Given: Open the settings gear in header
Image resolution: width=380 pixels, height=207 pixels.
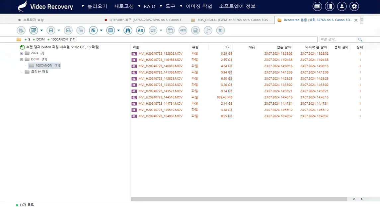Looking at the screenshot, I should pyautogui.click(x=354, y=6).
